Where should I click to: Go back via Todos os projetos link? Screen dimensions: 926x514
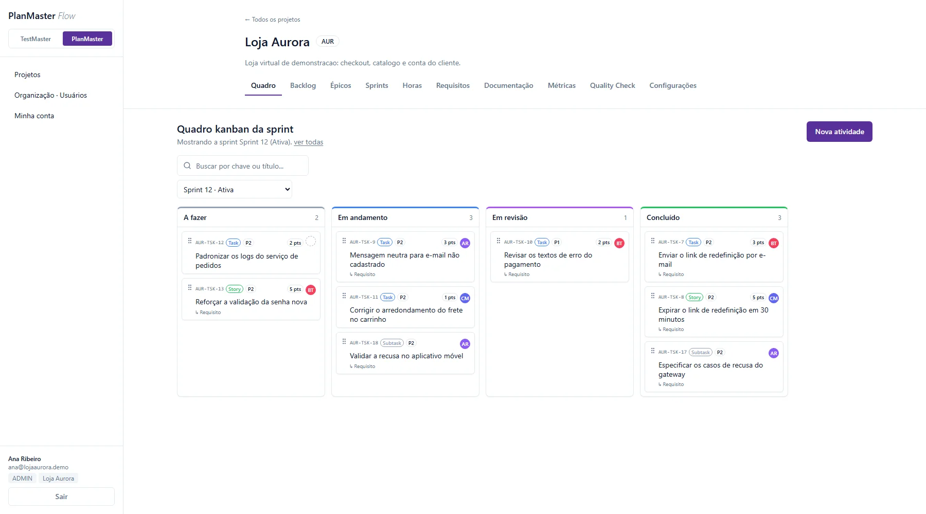click(x=273, y=20)
